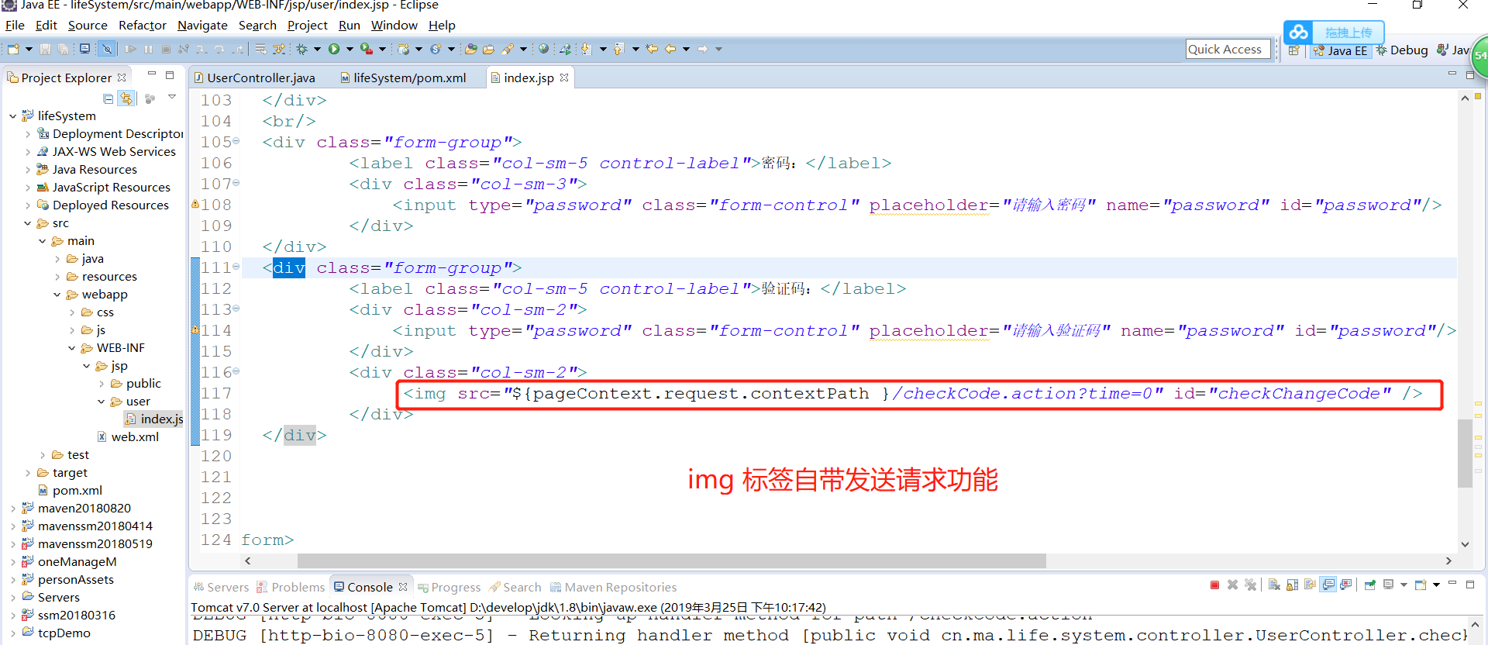The width and height of the screenshot is (1488, 645).
Task: Open the Run dropdown arrow
Action: pyautogui.click(x=350, y=49)
